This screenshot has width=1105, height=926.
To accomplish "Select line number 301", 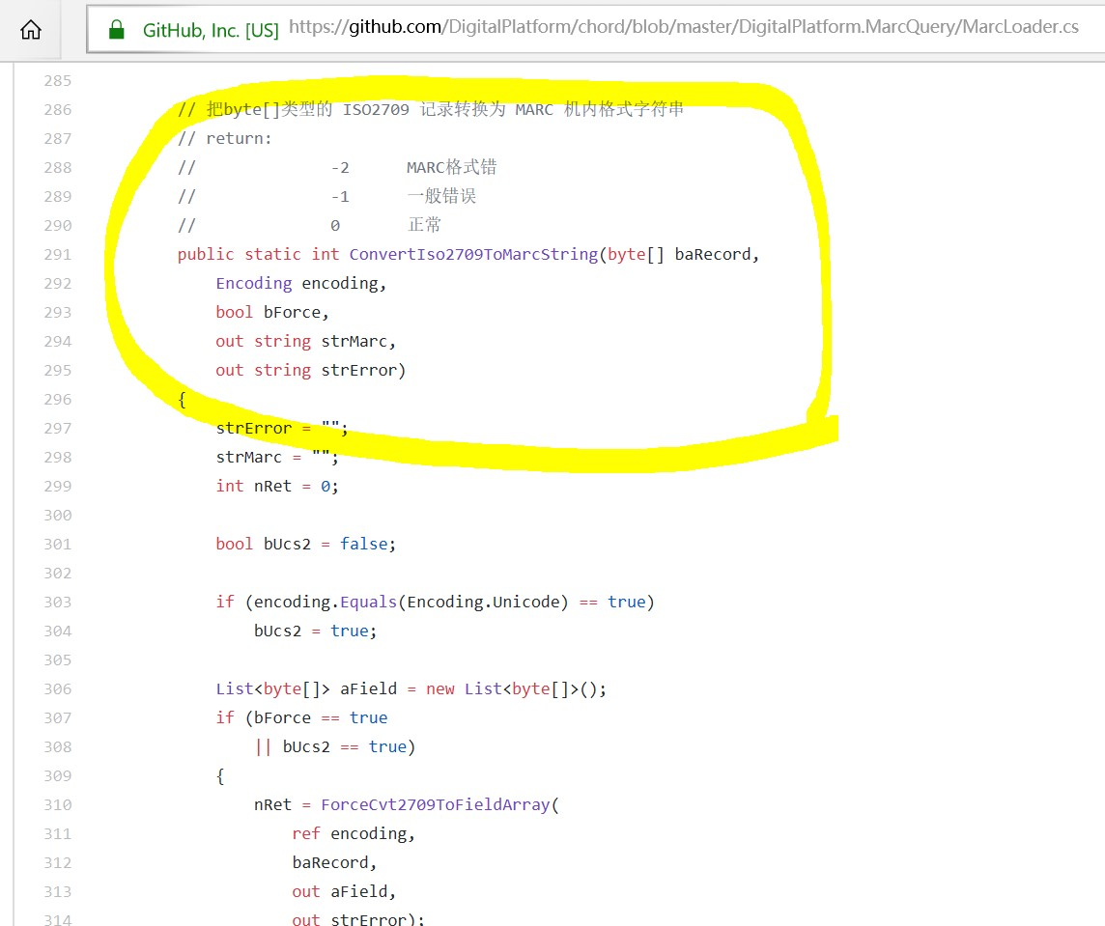I will 57,544.
